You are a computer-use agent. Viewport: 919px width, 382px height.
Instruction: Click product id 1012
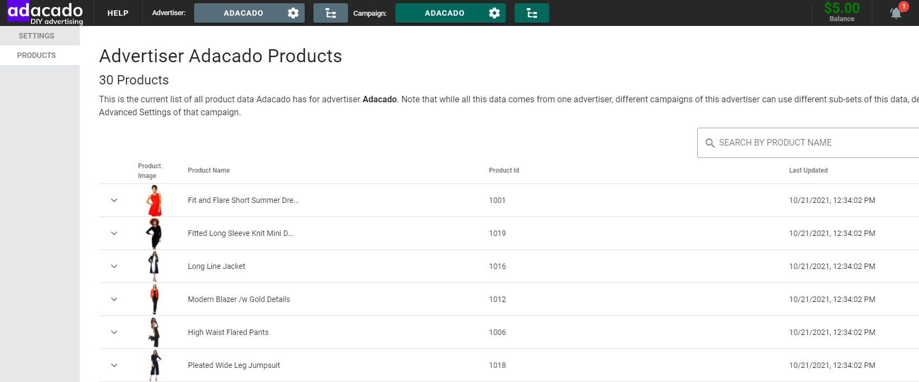tap(497, 299)
